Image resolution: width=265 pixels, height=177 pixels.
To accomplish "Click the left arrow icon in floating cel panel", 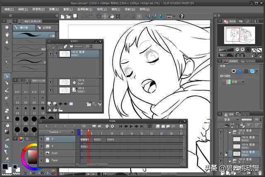I will click(x=60, y=104).
